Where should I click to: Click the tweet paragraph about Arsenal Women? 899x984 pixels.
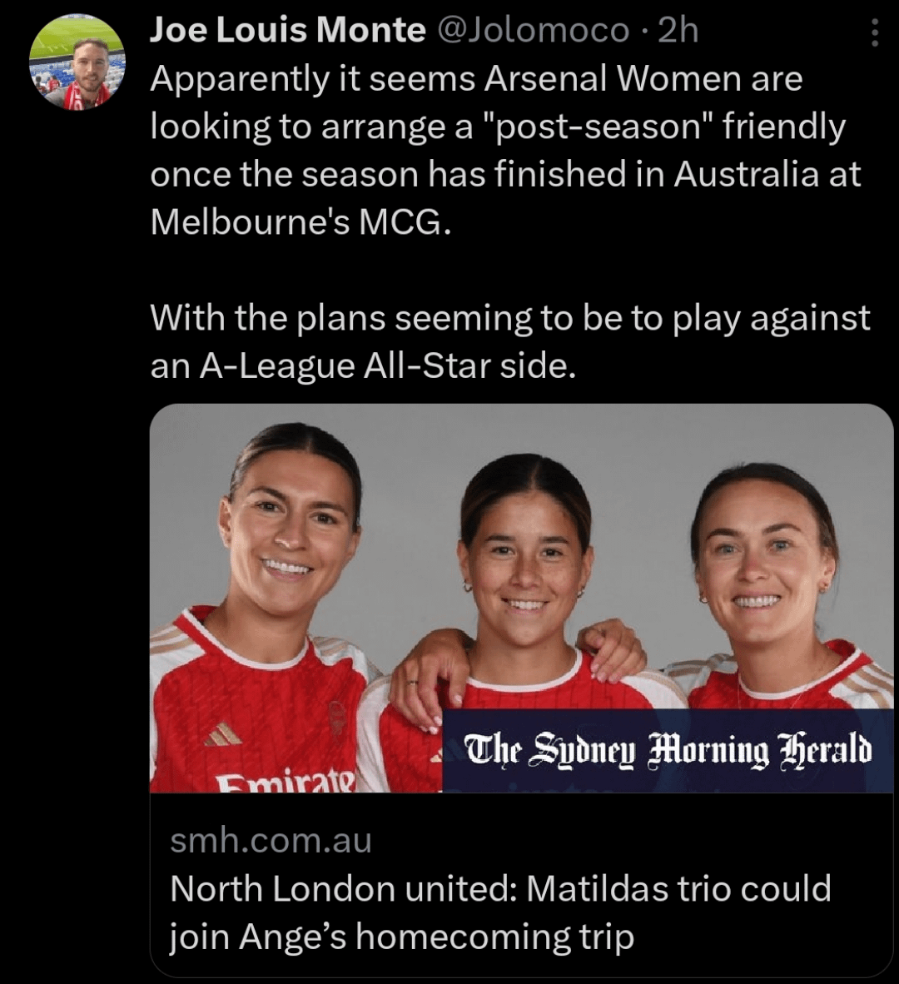coord(505,150)
